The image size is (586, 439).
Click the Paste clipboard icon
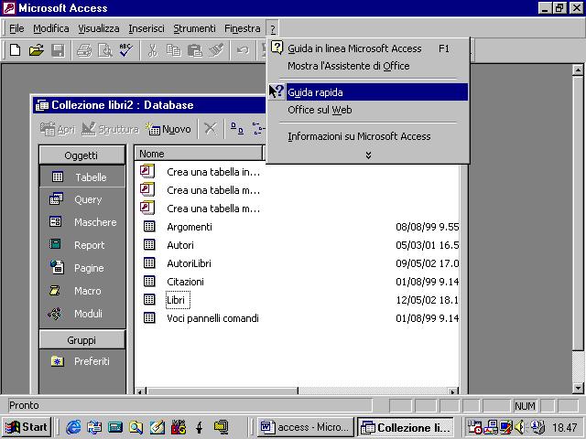(x=195, y=50)
